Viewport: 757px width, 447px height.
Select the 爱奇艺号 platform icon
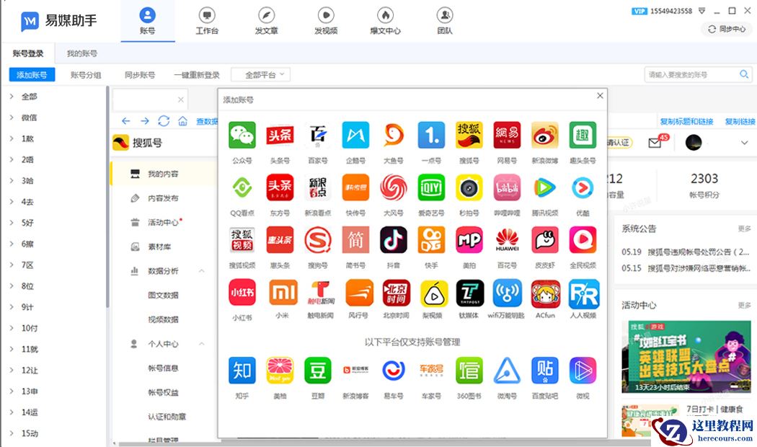(431, 187)
